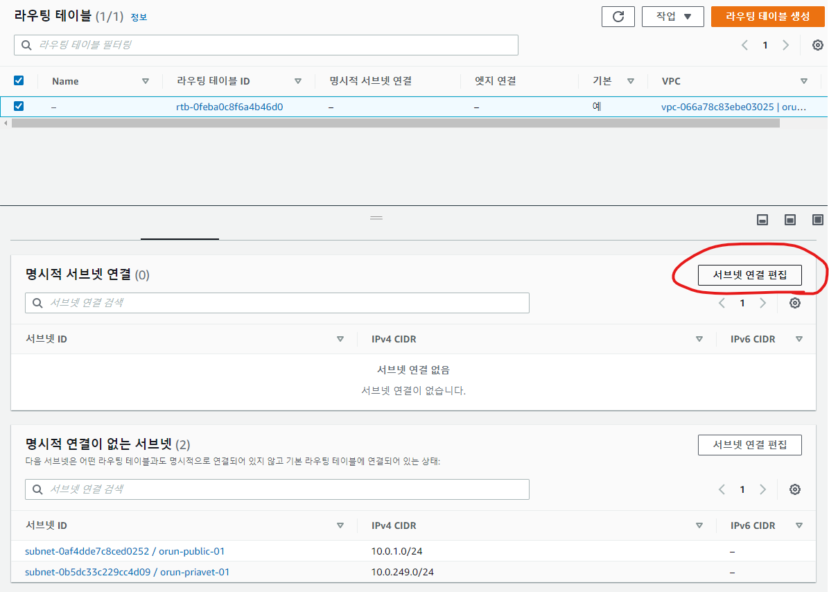Sort by Name column
Screen dimensions: 829x592
pyautogui.click(x=146, y=81)
